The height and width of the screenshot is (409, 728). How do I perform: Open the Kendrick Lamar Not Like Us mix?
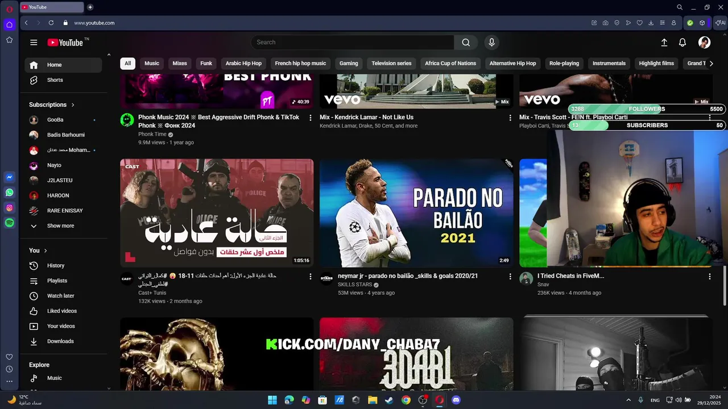pos(366,118)
